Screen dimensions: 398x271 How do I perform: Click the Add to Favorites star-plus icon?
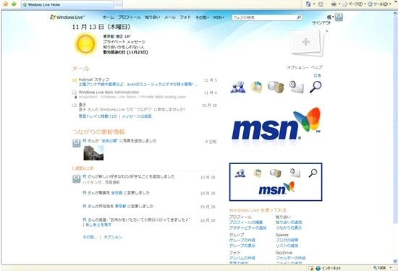coord(14,4)
